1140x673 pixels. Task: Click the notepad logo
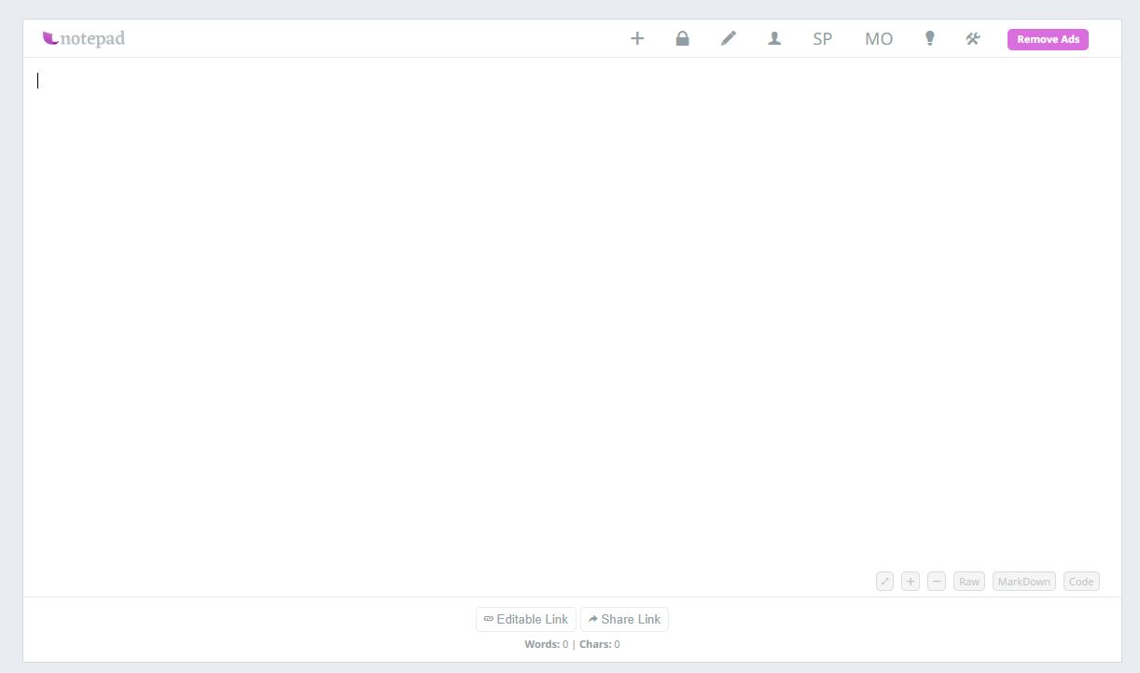(x=84, y=38)
